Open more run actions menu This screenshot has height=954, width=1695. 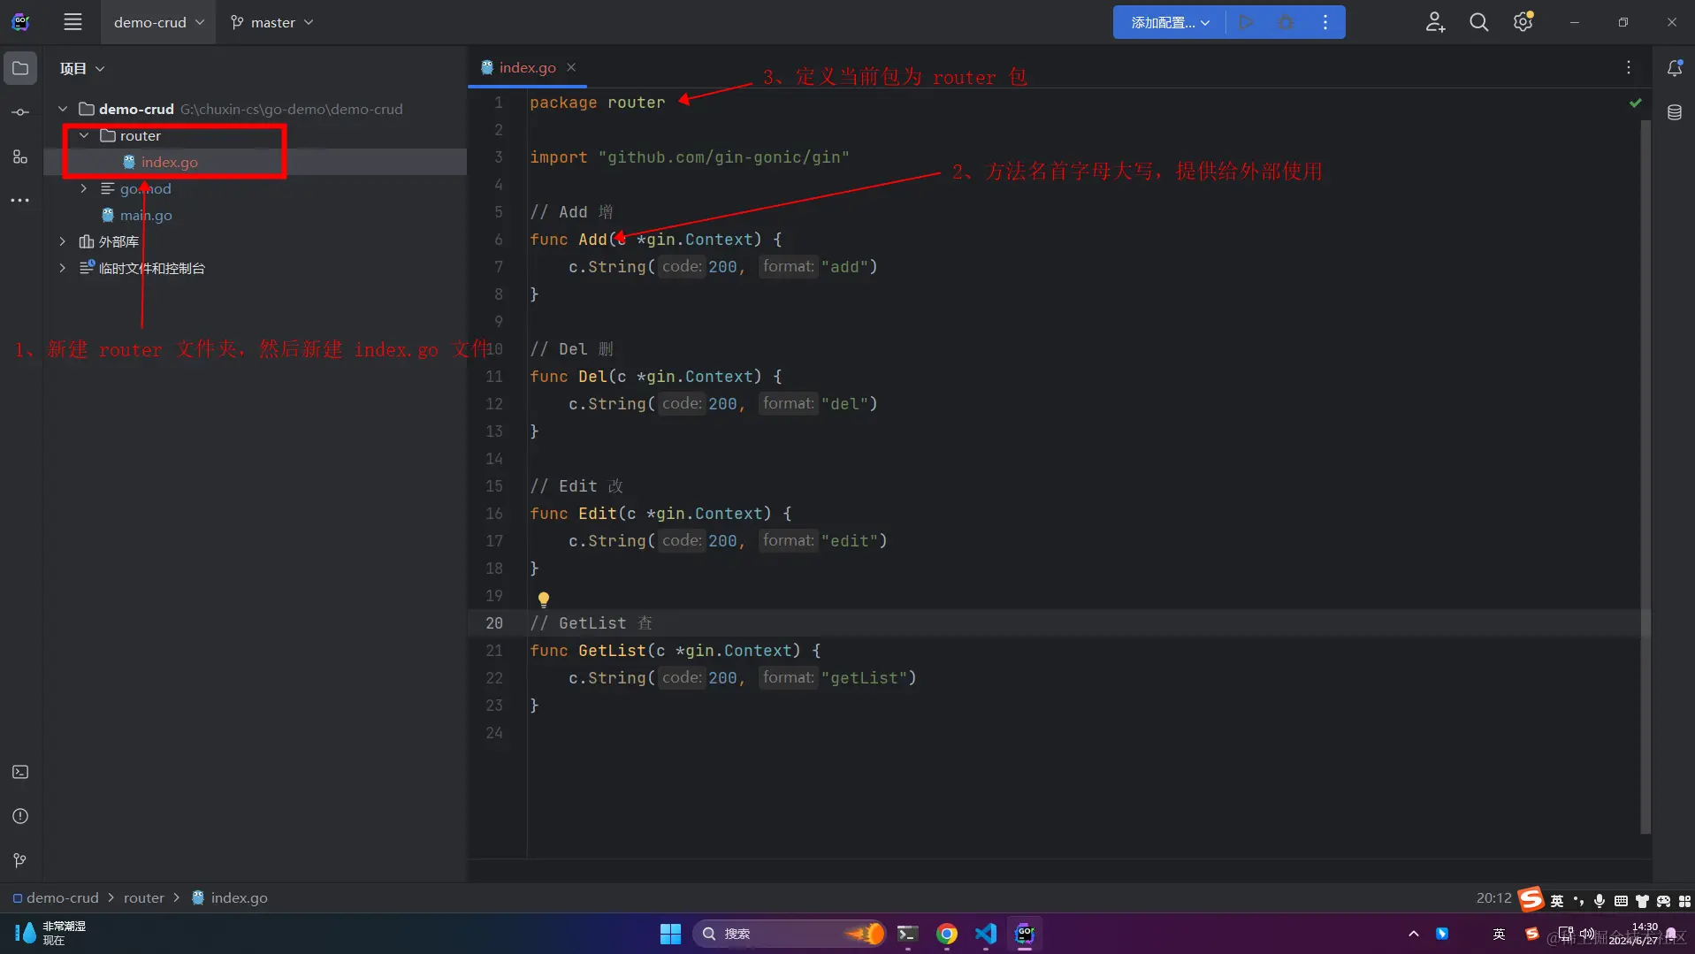tap(1325, 22)
